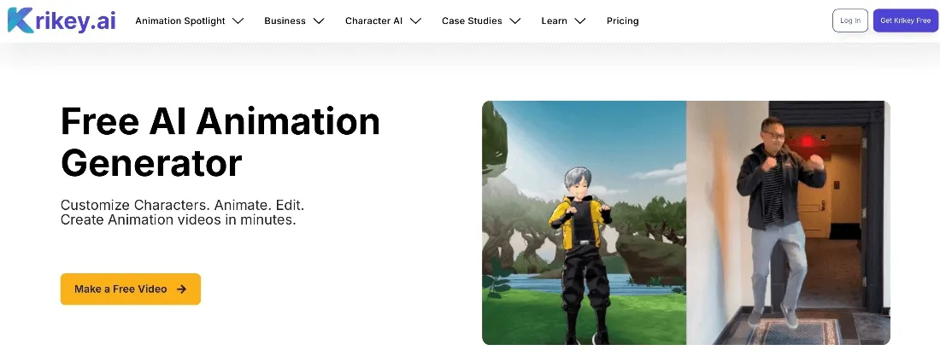The image size is (940, 362).
Task: Click the Get Krikey Free button
Action: pyautogui.click(x=905, y=20)
